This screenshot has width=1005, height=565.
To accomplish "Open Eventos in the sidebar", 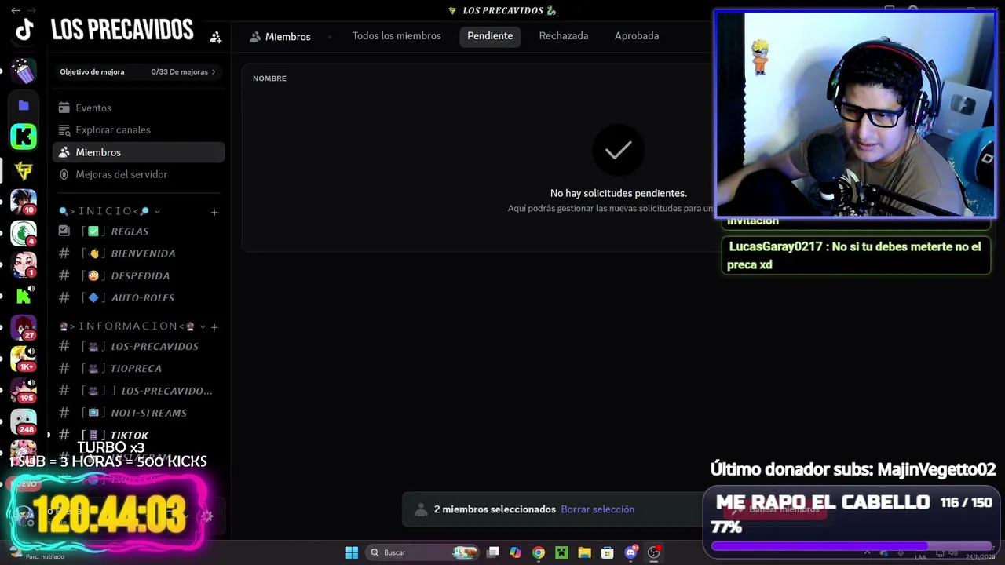I will pos(138,108).
